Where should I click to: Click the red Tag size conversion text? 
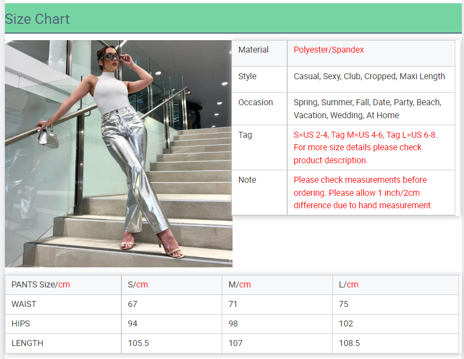click(x=365, y=148)
